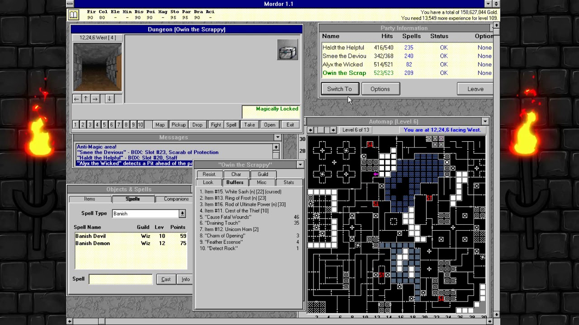Screen dimensions: 579x325
Task: Click the Exit button in Dungeon window
Action: click(x=290, y=125)
